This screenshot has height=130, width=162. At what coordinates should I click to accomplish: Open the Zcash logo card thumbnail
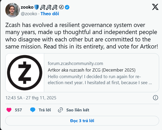coord(25,73)
